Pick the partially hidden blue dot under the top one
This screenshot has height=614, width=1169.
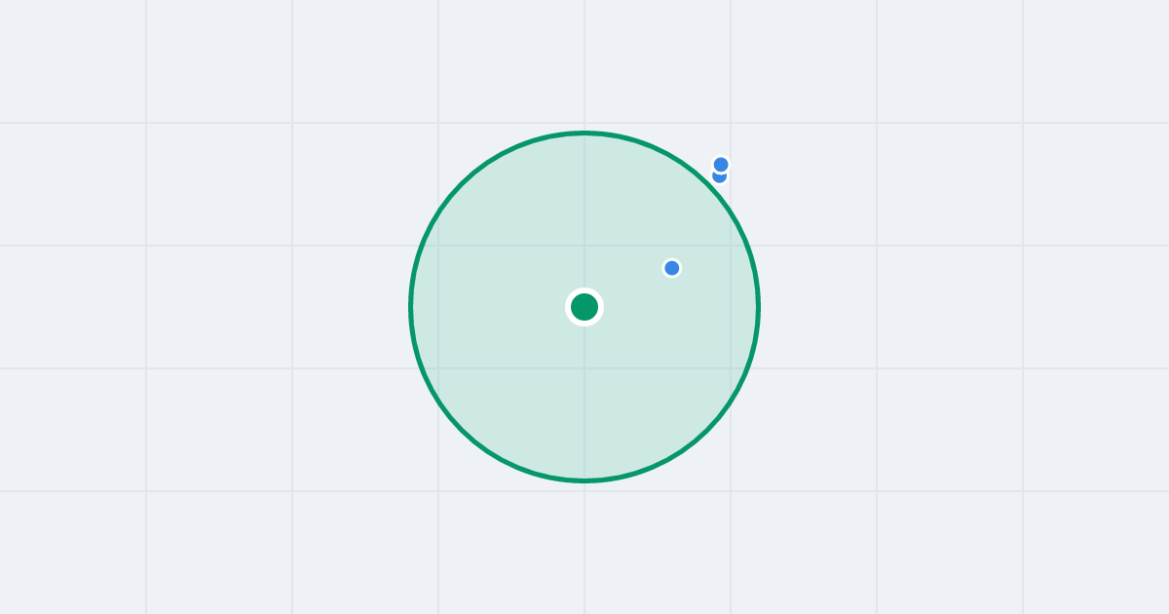[719, 179]
